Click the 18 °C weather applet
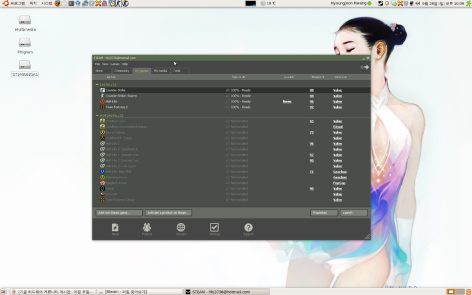This screenshot has height=295, width=472. coord(268,3)
